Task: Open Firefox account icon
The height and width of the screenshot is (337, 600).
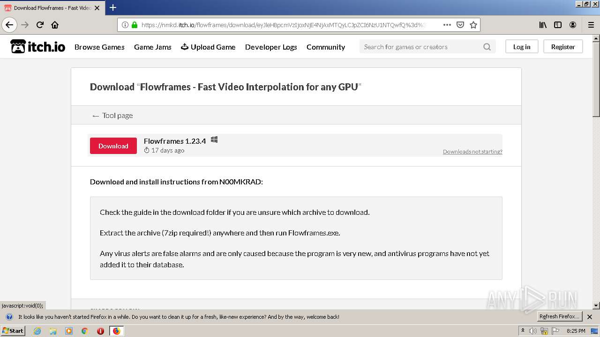Action: (x=573, y=25)
